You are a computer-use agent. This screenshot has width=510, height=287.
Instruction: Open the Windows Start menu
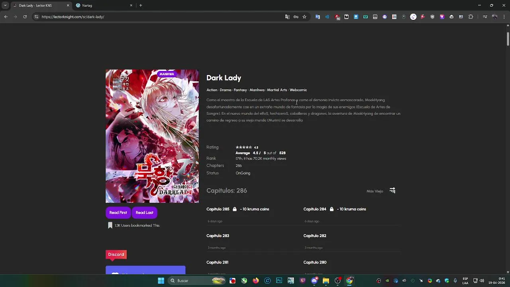pos(161,281)
